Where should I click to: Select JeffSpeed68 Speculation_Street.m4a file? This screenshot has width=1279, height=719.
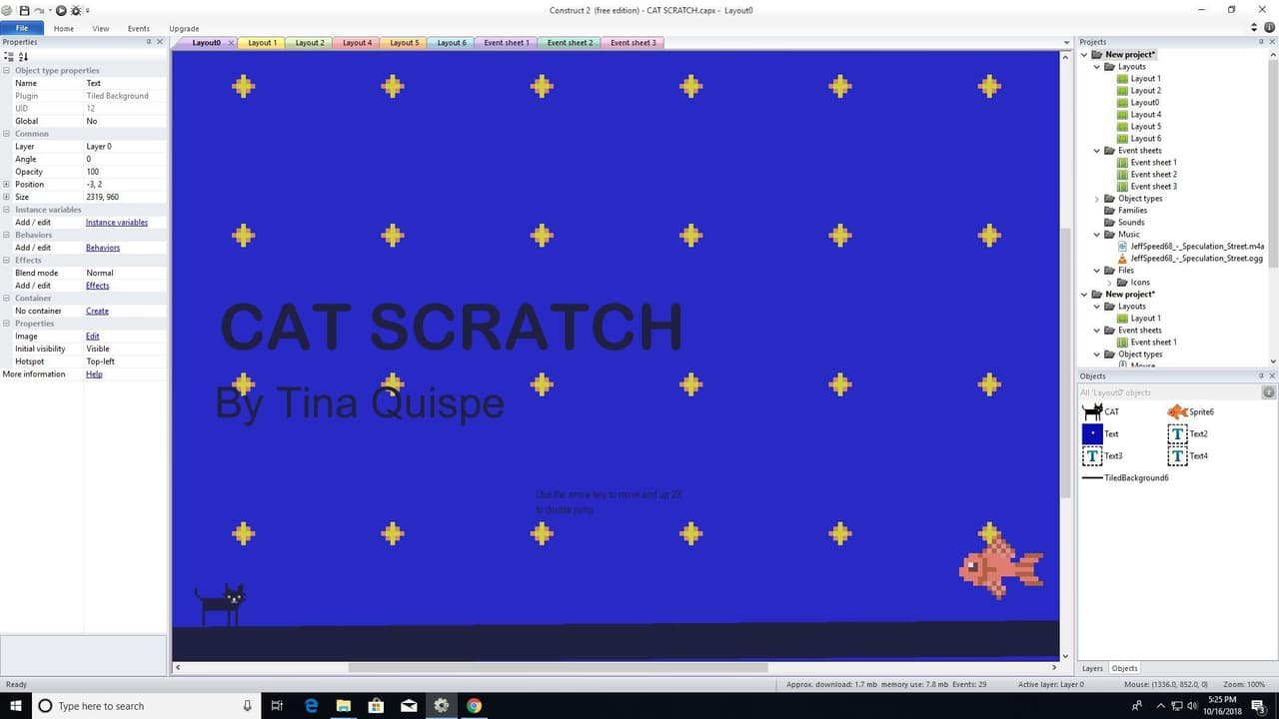1191,247
